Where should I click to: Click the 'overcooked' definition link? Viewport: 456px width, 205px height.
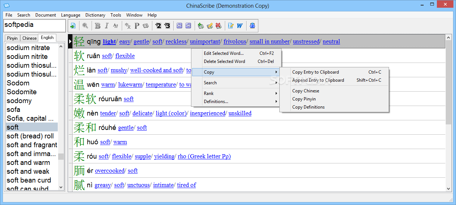tap(110, 171)
